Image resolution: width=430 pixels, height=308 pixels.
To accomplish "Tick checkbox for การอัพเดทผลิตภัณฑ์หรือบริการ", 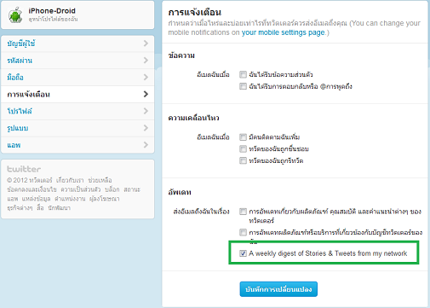I will (243, 232).
